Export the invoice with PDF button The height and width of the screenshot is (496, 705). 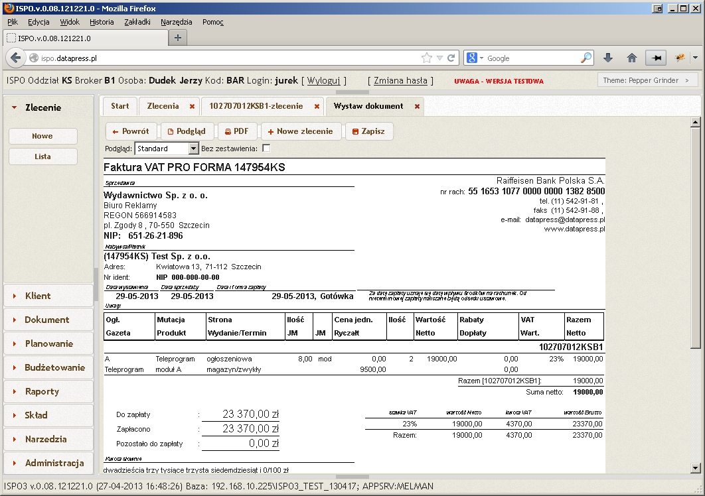[236, 131]
